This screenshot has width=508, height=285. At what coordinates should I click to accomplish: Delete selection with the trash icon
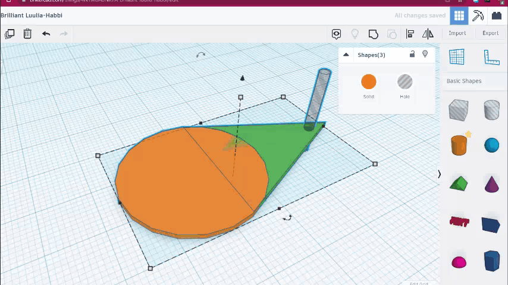tap(27, 34)
